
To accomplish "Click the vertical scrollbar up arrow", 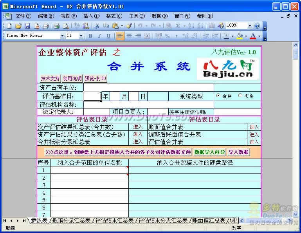I will (296, 45).
